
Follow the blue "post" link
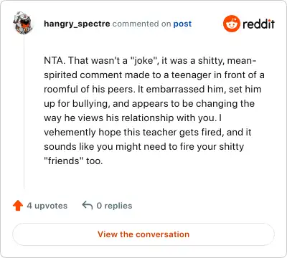tap(182, 24)
